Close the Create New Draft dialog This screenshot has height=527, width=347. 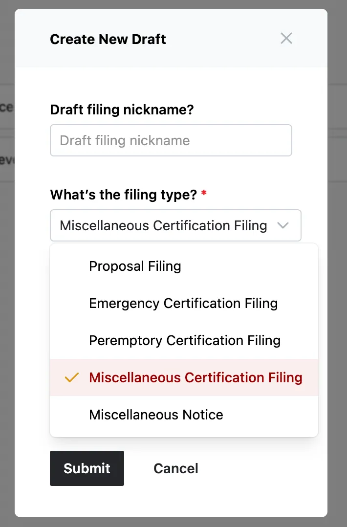[x=286, y=39]
